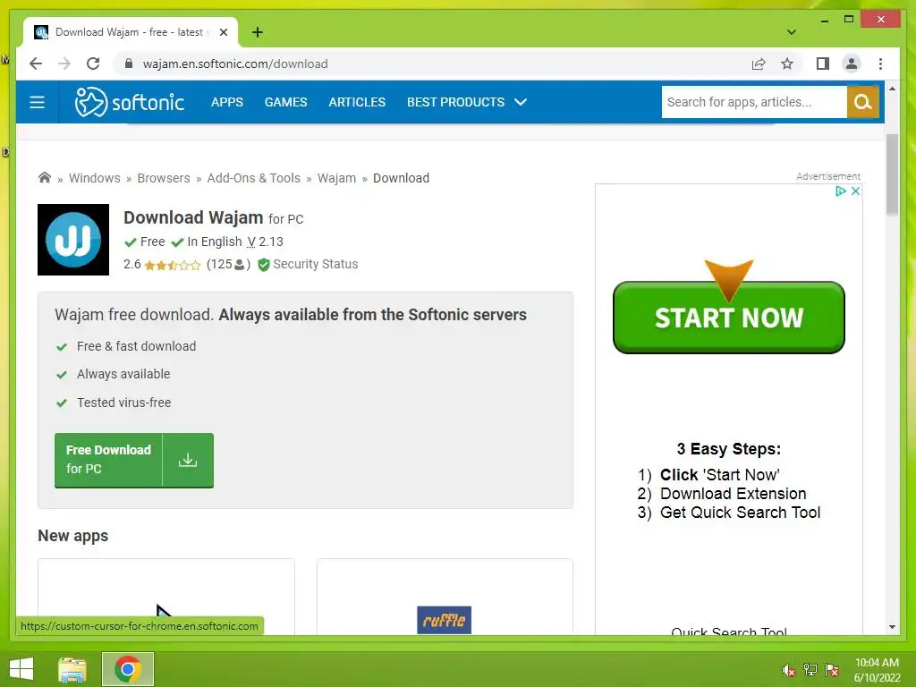The width and height of the screenshot is (916, 687).
Task: Go to the Wajam breadcrumb link
Action: [336, 178]
